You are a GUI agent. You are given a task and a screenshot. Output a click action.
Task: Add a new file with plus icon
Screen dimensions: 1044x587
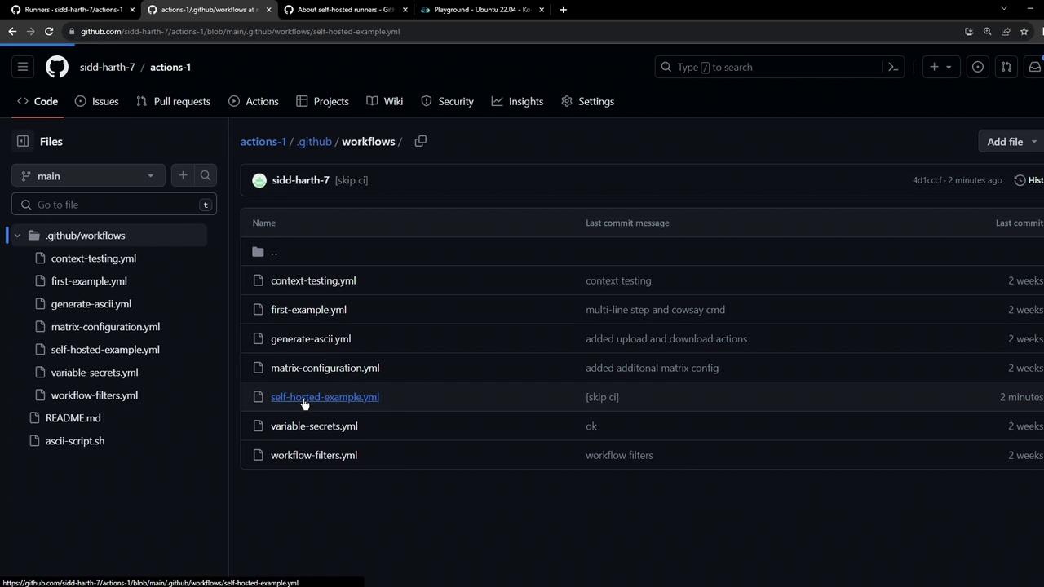point(183,175)
